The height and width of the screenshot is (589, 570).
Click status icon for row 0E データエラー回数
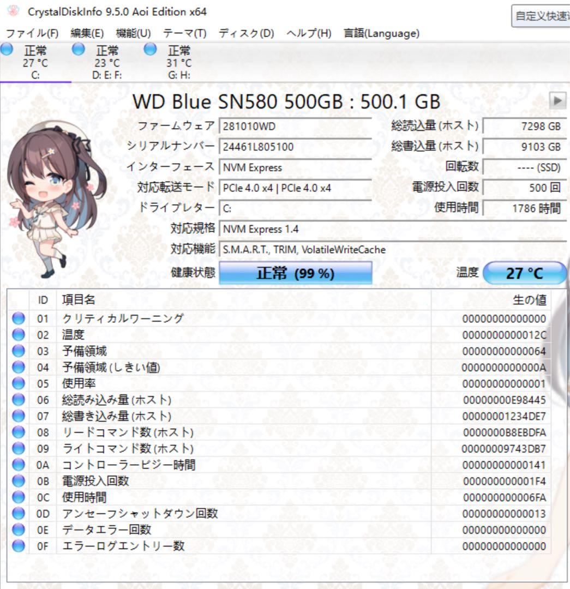19,530
